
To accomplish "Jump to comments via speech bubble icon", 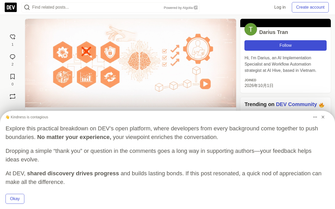I will click(13, 57).
